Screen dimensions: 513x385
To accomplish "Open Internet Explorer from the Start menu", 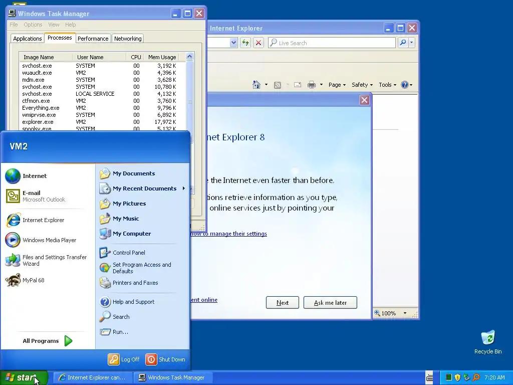I will click(35, 220).
